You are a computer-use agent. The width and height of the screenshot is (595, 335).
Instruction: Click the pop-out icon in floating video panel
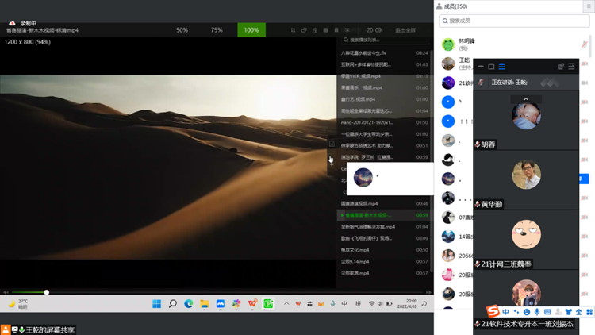coord(561,67)
